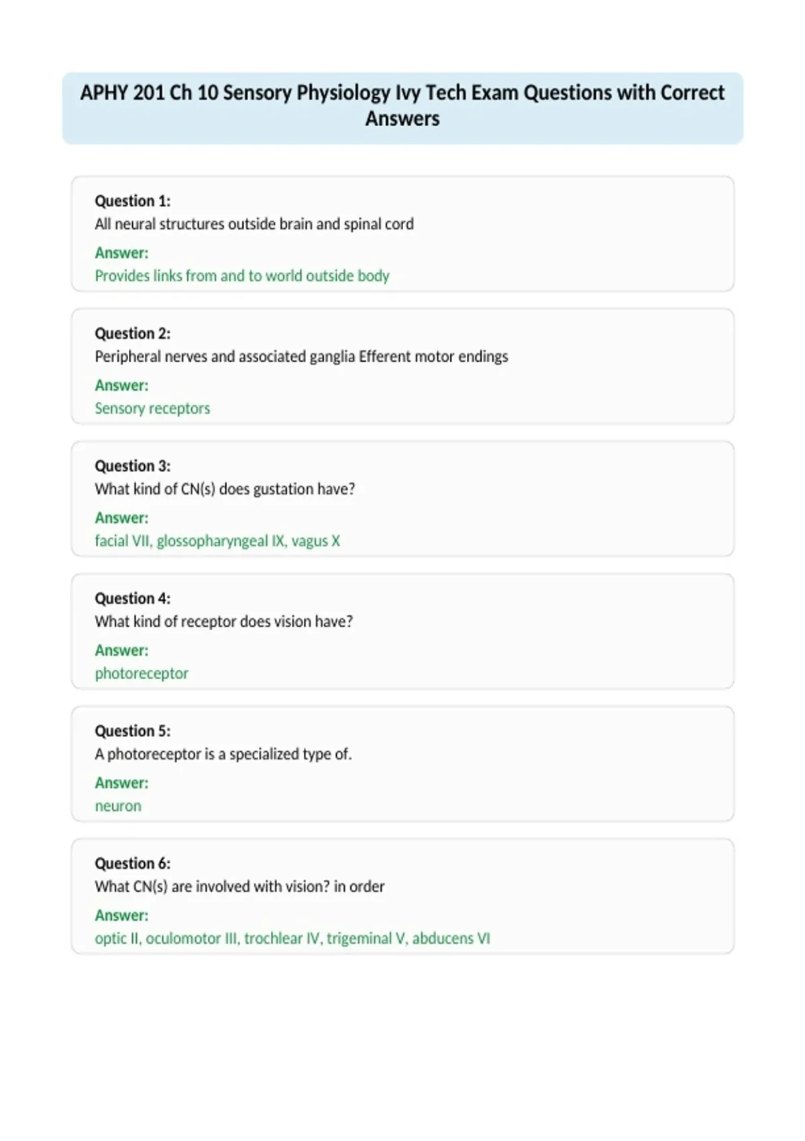Screen dimensions: 805x1141
Task: Select 'A photoreceptor is a specialized type of.'
Action: point(223,754)
